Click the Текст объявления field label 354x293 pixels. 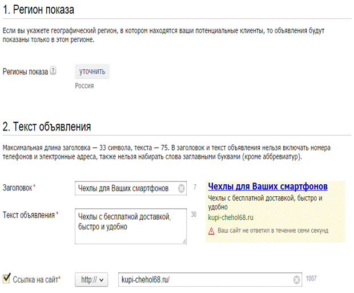point(29,215)
